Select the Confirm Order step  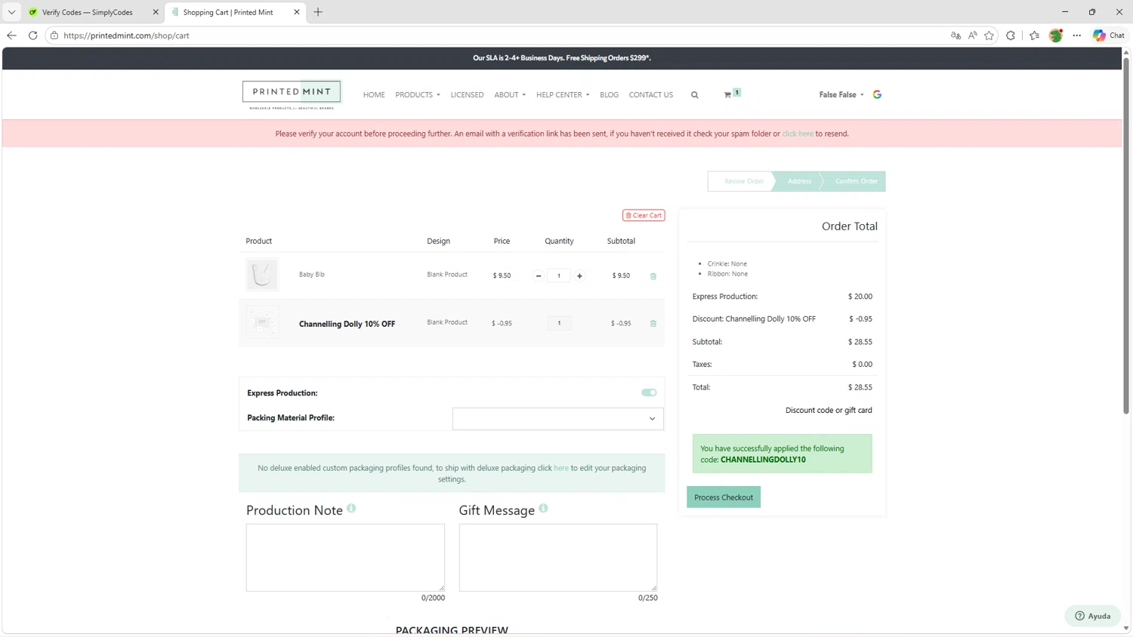tap(856, 181)
